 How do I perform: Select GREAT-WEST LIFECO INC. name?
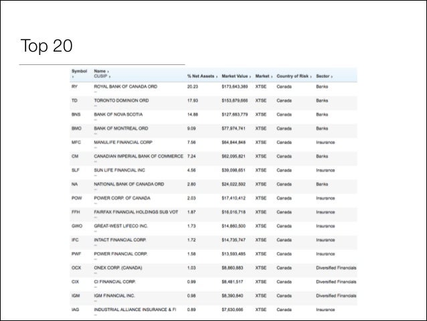coord(120,226)
